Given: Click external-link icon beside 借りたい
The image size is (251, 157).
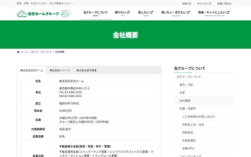Looking at the screenshot, I should [128, 12].
